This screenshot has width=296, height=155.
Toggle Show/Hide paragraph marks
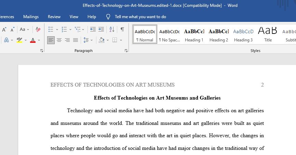click(122, 29)
